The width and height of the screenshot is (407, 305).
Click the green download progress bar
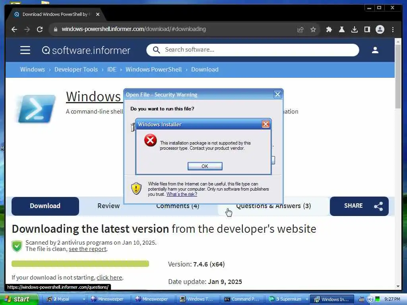(80, 264)
